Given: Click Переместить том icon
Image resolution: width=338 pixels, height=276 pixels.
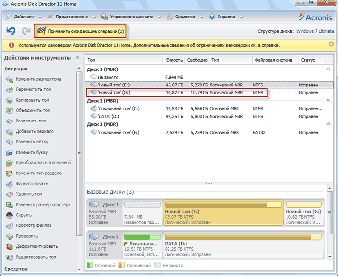Looking at the screenshot, I should [9, 89].
